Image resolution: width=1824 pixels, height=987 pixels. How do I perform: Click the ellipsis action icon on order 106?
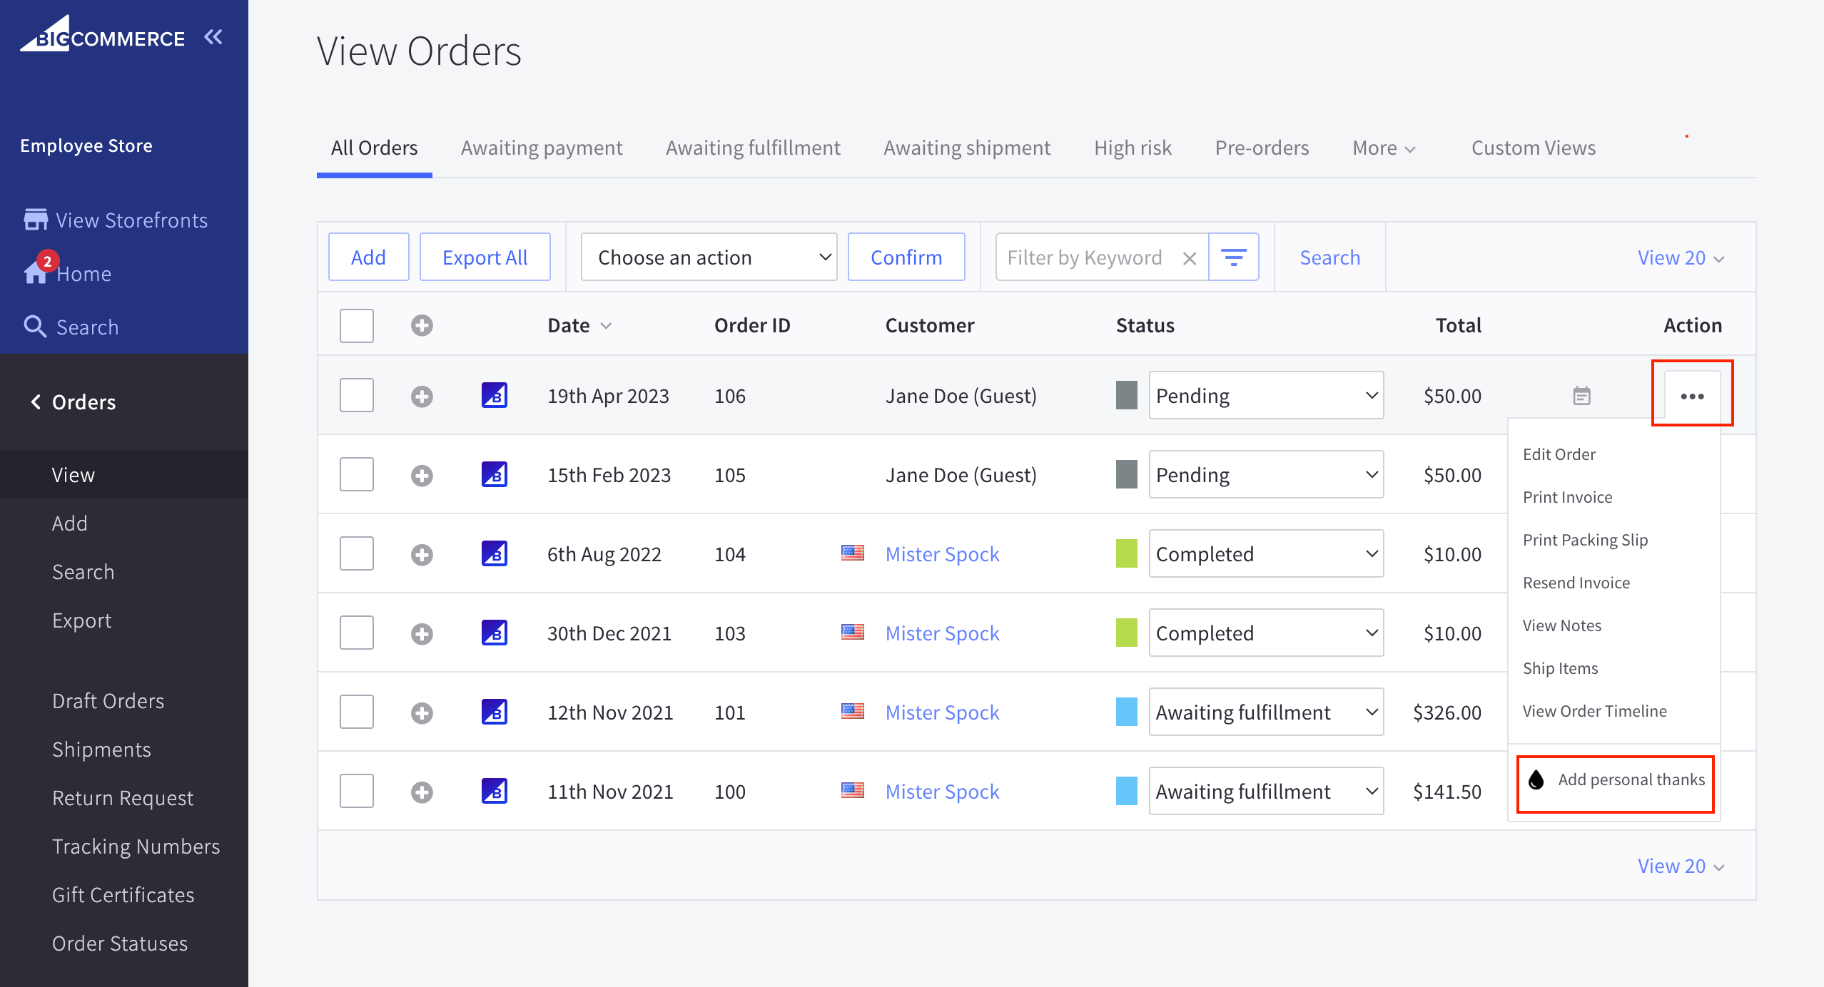pyautogui.click(x=1692, y=395)
